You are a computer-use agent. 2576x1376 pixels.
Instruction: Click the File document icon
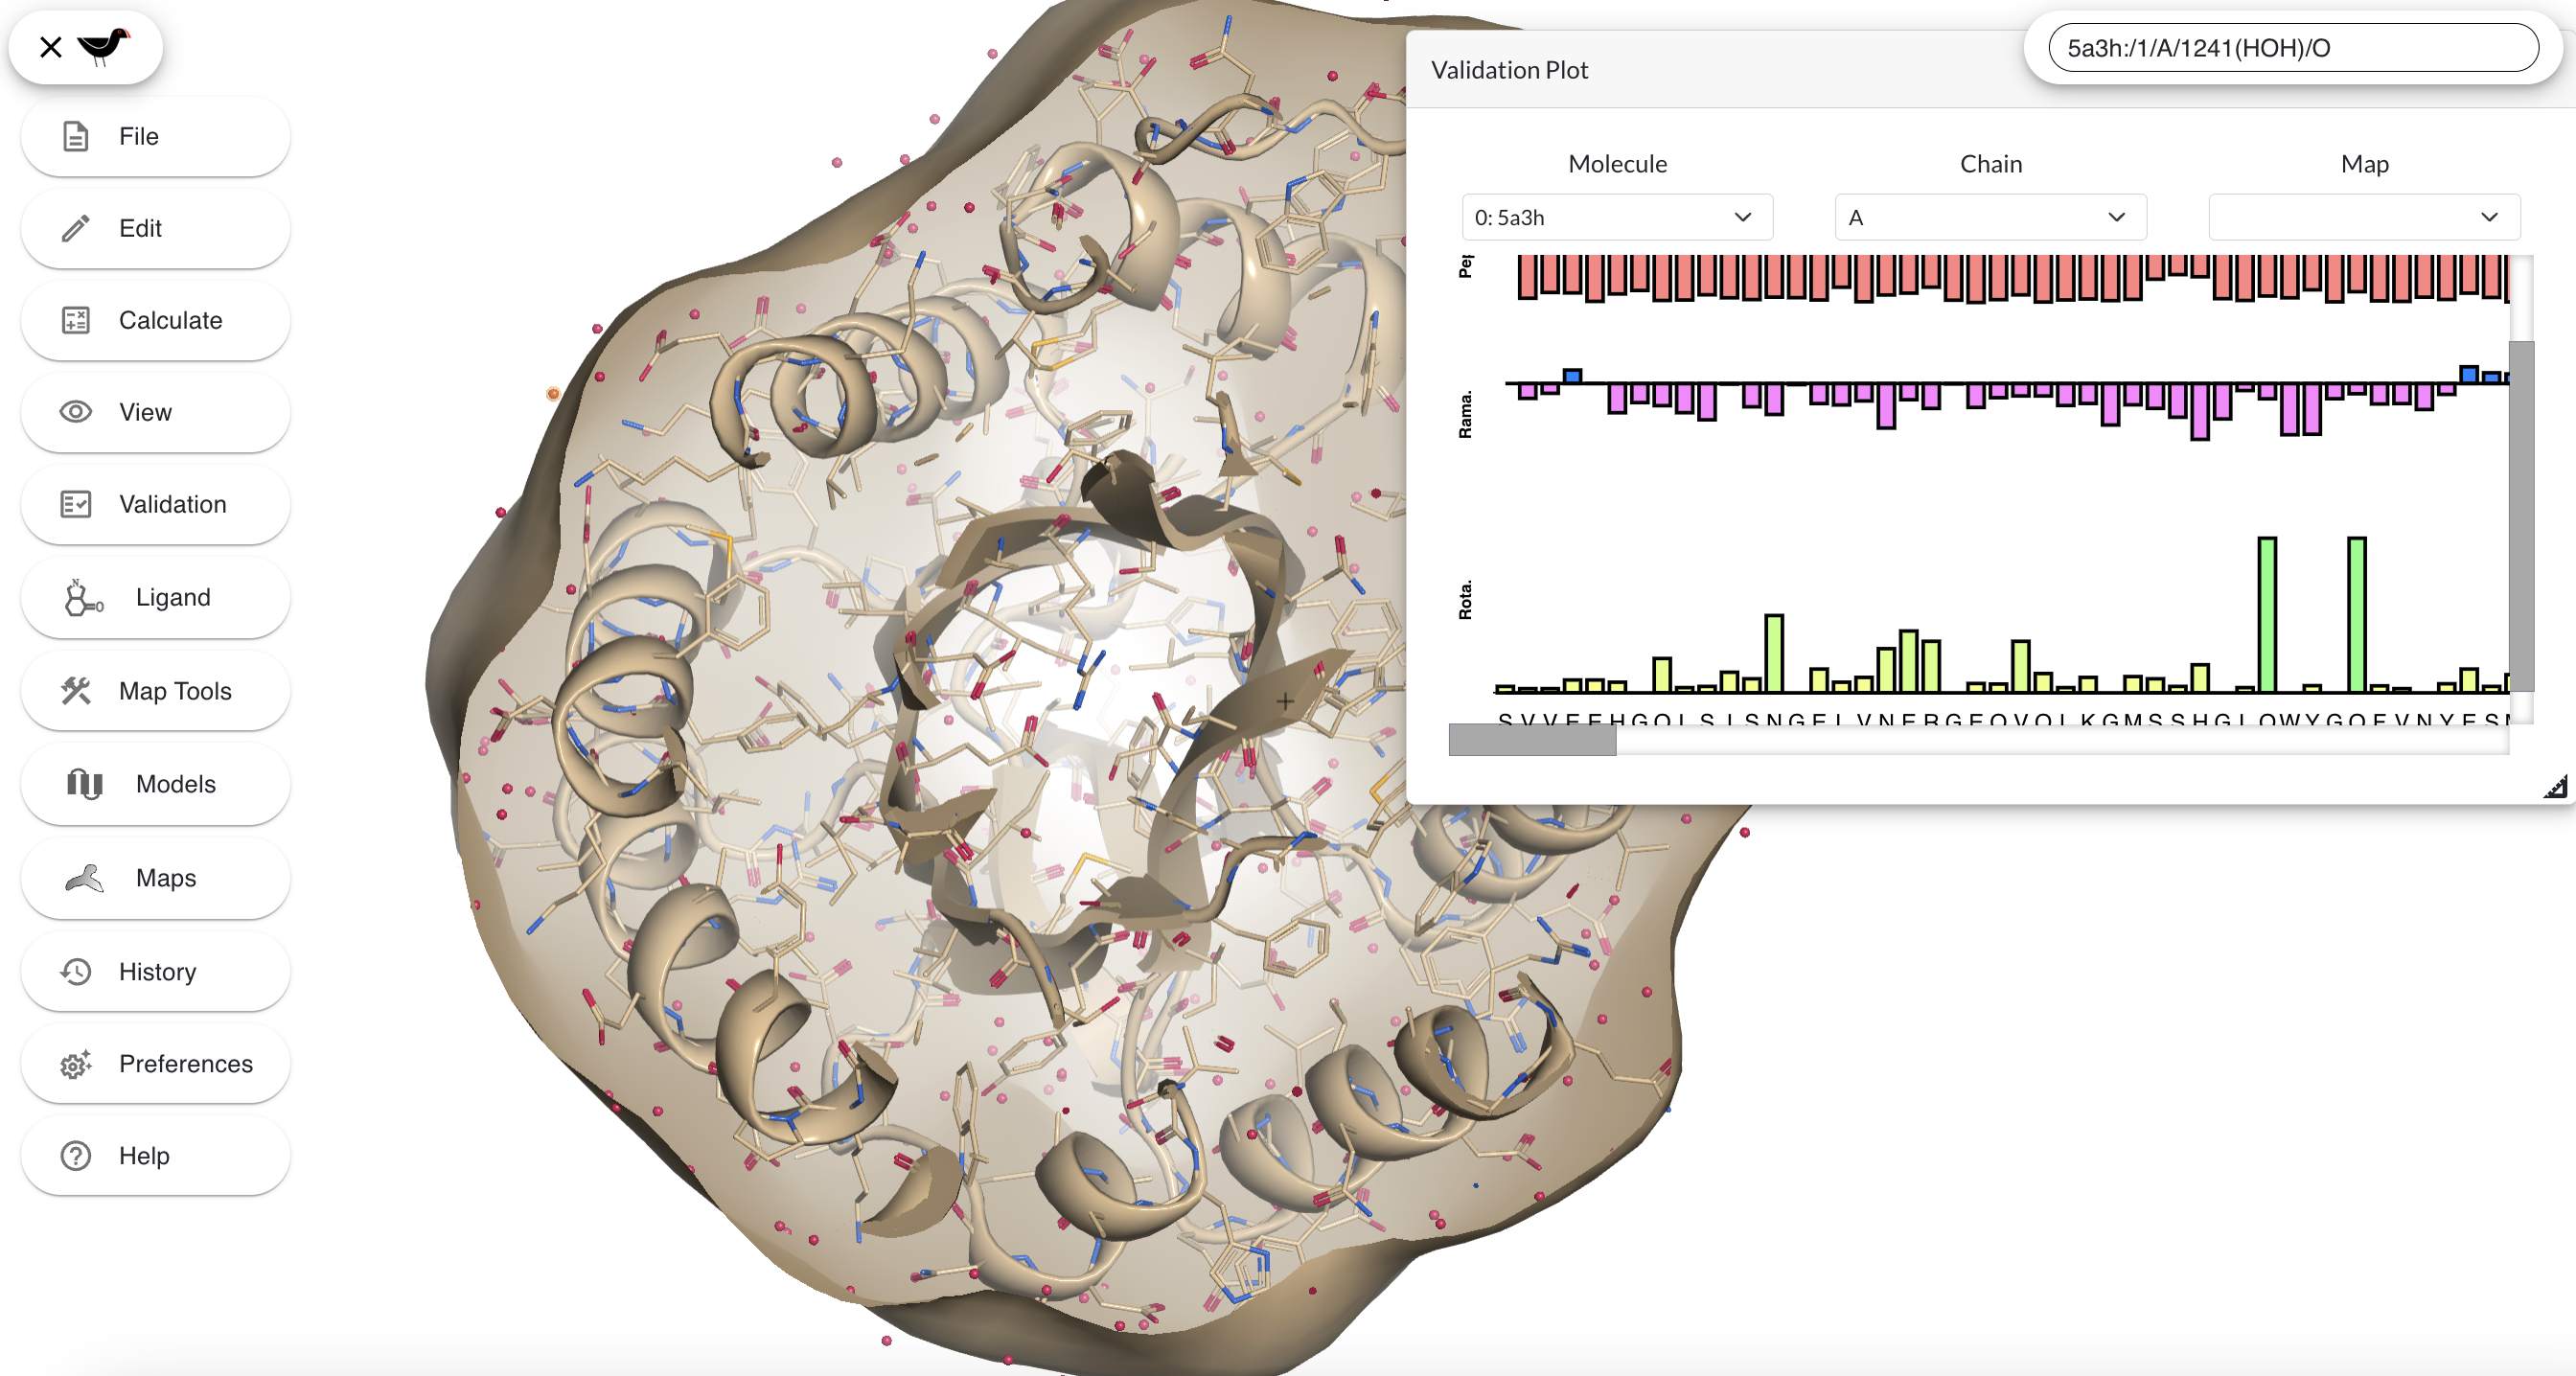(x=76, y=136)
